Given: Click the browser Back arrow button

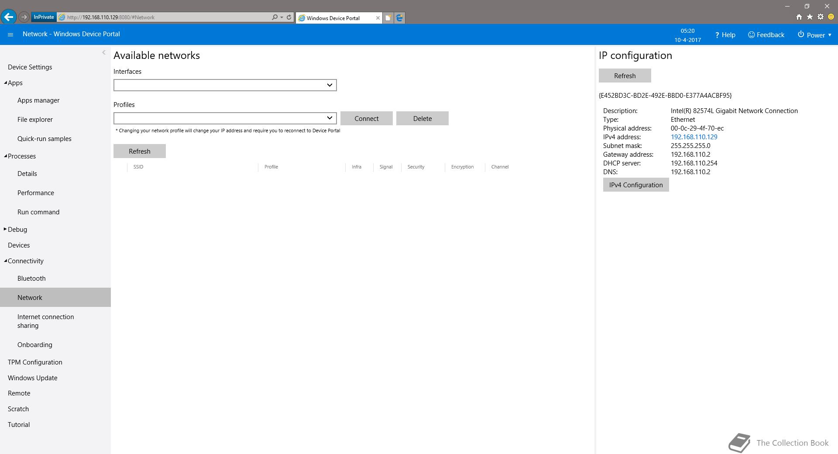Looking at the screenshot, I should pos(9,17).
